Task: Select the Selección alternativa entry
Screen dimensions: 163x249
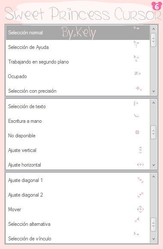Action: (78, 224)
